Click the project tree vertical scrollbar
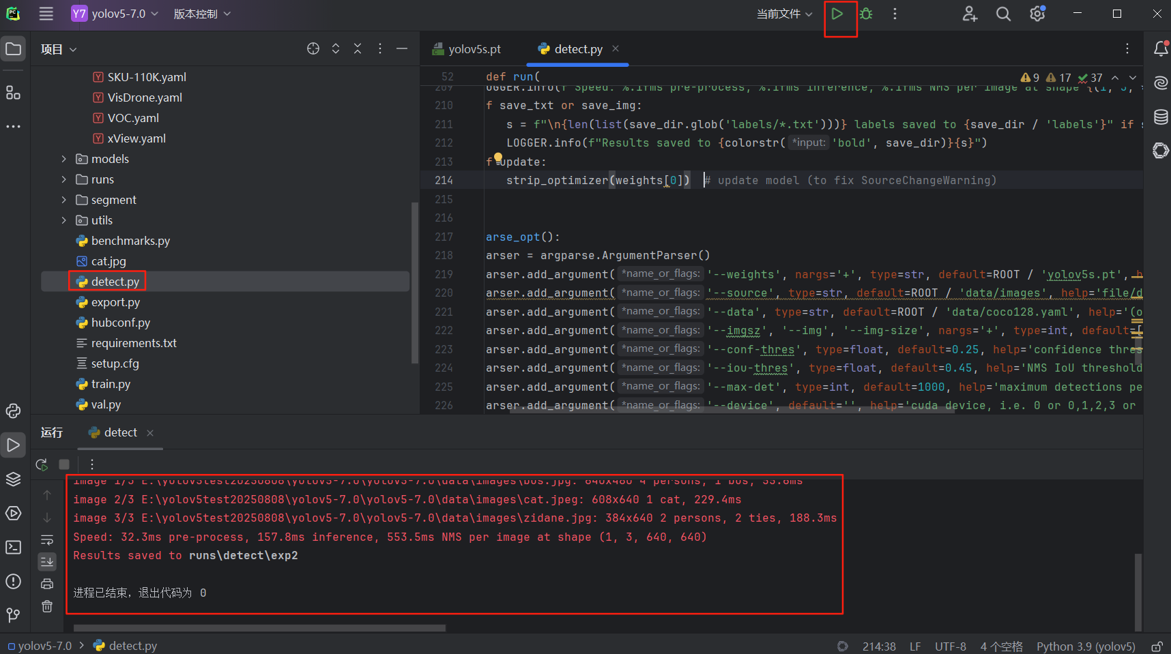The image size is (1171, 654). point(414,283)
